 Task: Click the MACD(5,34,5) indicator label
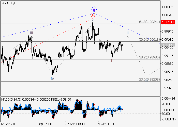(10, 99)
